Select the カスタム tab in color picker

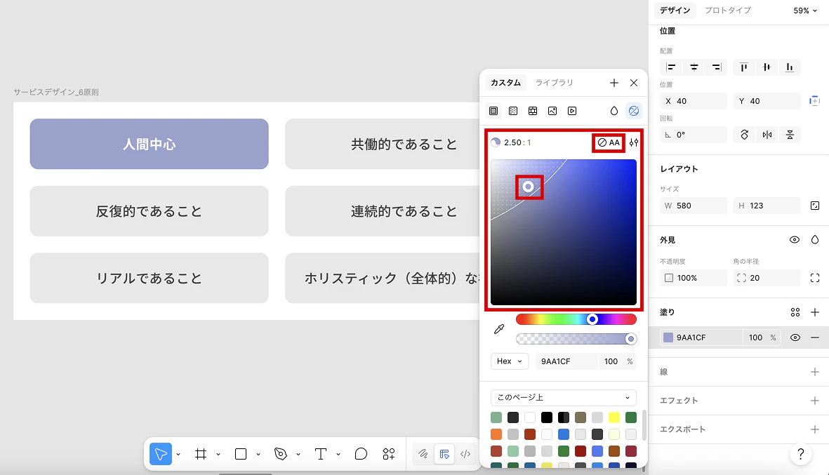(505, 83)
